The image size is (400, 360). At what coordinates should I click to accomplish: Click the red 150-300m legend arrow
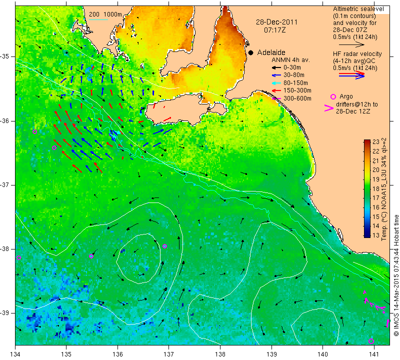[x=276, y=90]
